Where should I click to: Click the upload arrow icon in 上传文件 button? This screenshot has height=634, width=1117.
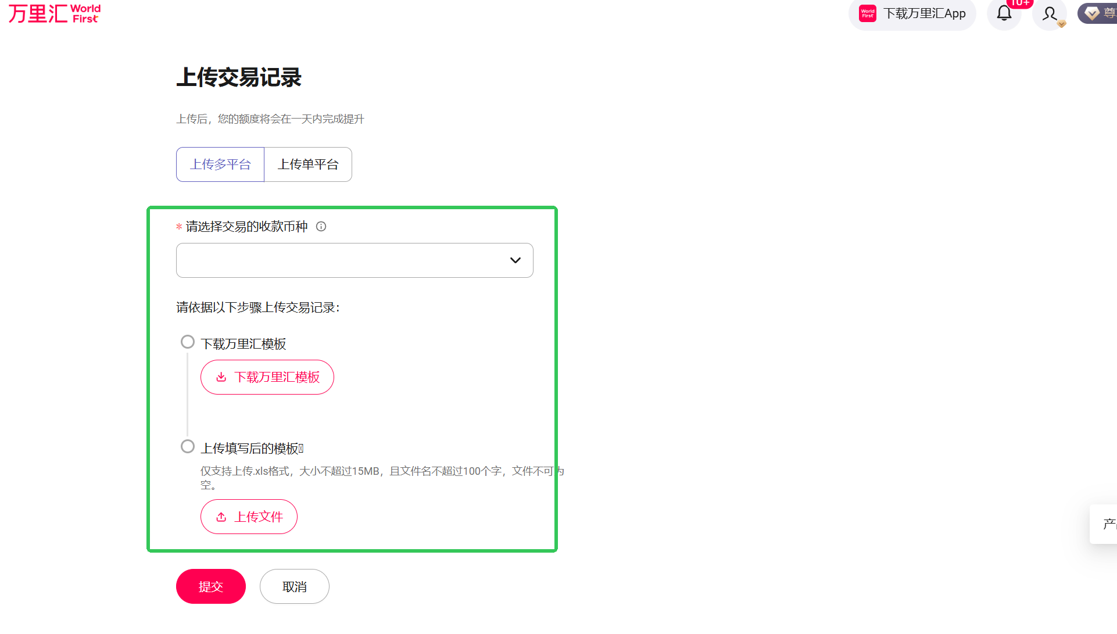click(221, 517)
